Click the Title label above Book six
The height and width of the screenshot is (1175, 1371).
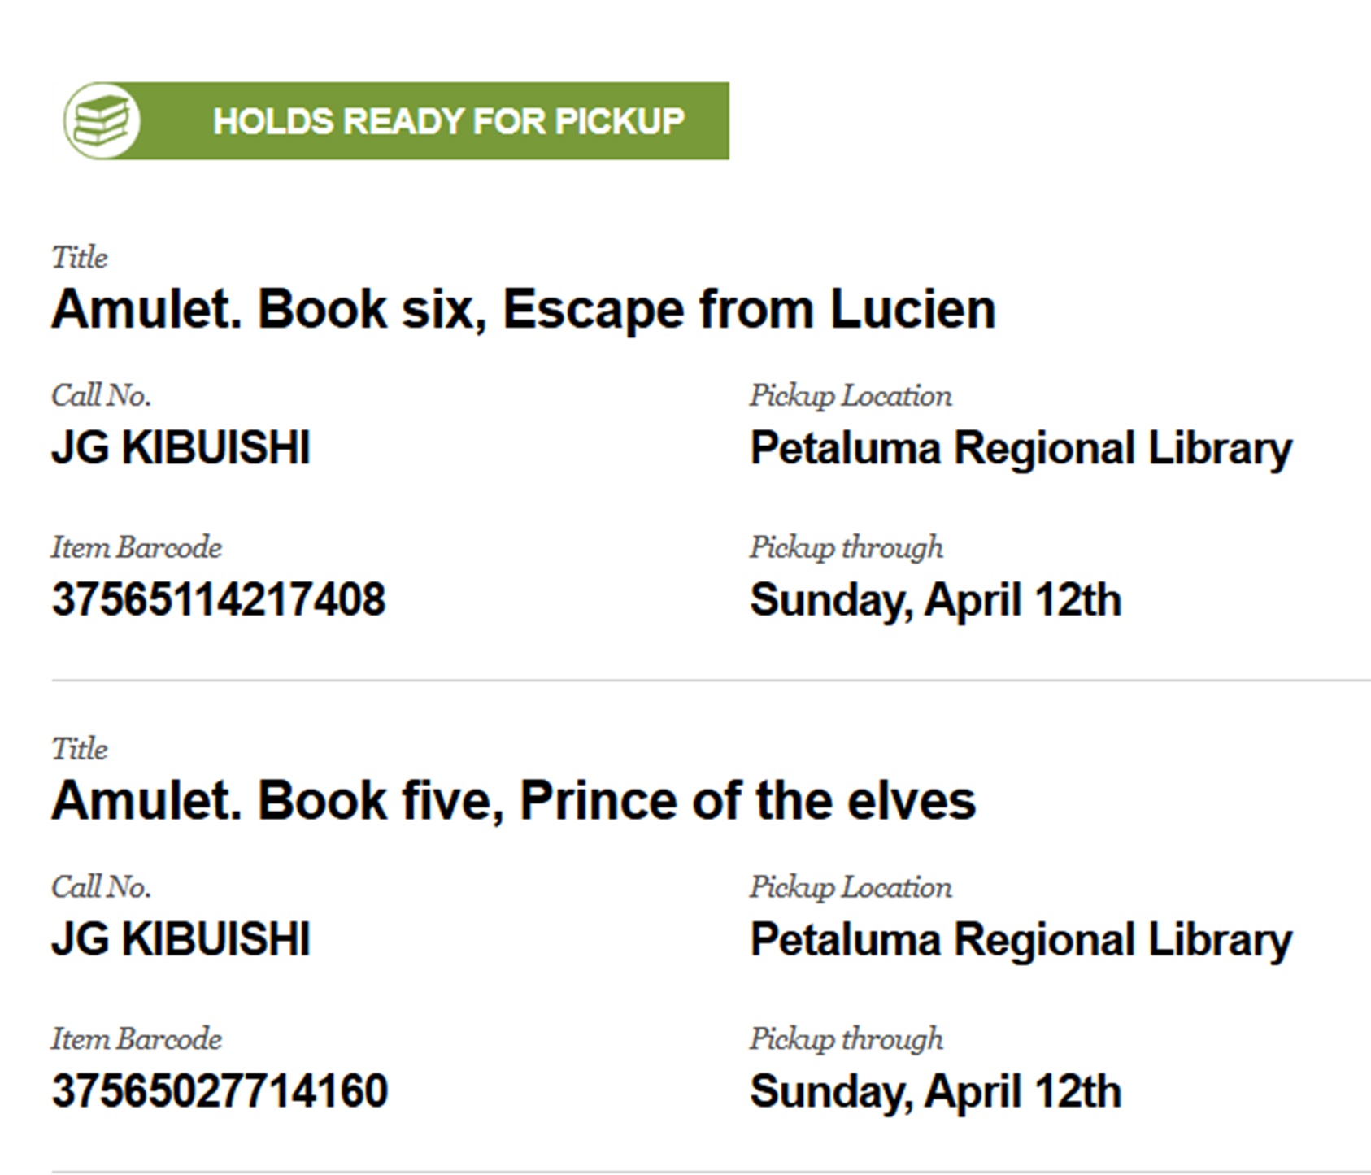point(79,258)
